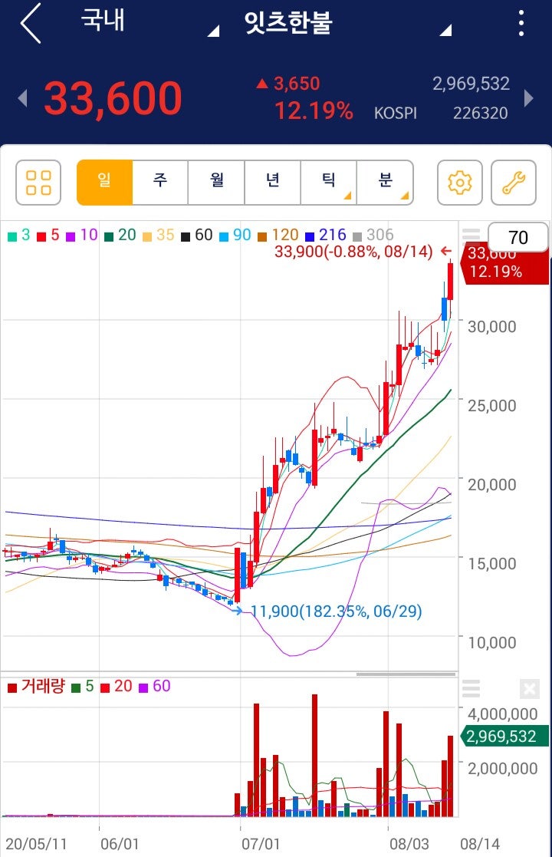Toggle the 90-day moving average legend

[x=235, y=236]
